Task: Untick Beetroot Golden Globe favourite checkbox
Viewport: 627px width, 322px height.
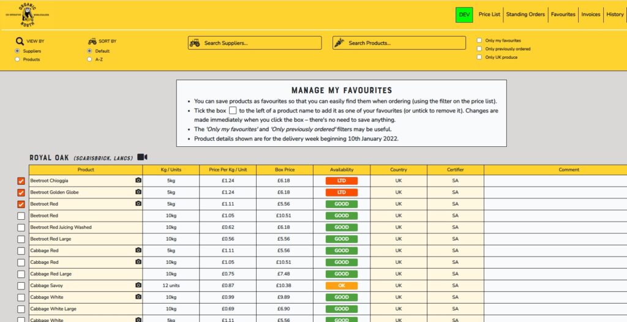Action: 21,192
